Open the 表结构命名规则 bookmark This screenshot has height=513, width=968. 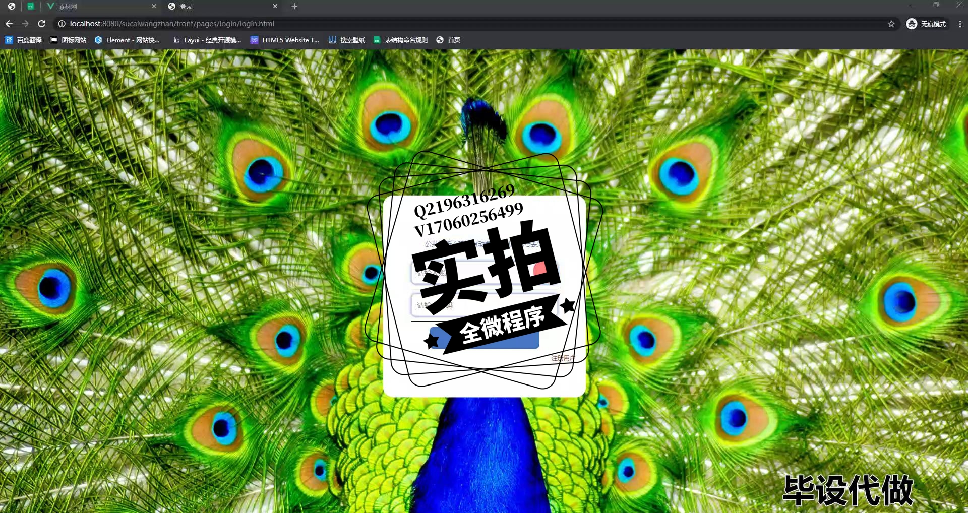pyautogui.click(x=401, y=40)
